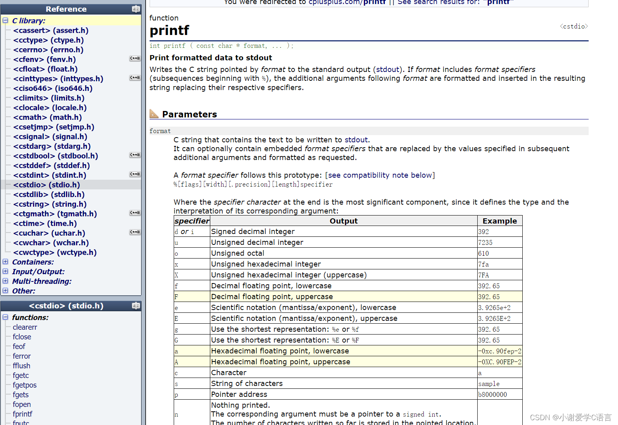Open the fgetc function page
Image resolution: width=618 pixels, height=425 pixels.
click(21, 376)
